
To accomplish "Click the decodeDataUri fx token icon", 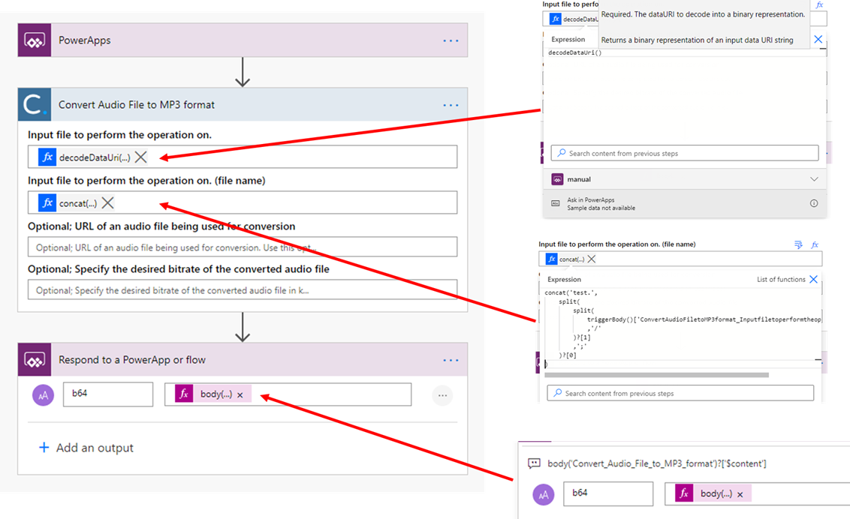I will (x=47, y=157).
